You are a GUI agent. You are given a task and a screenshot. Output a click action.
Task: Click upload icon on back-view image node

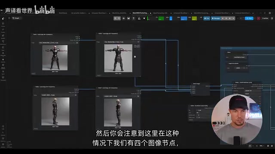tap(138, 42)
